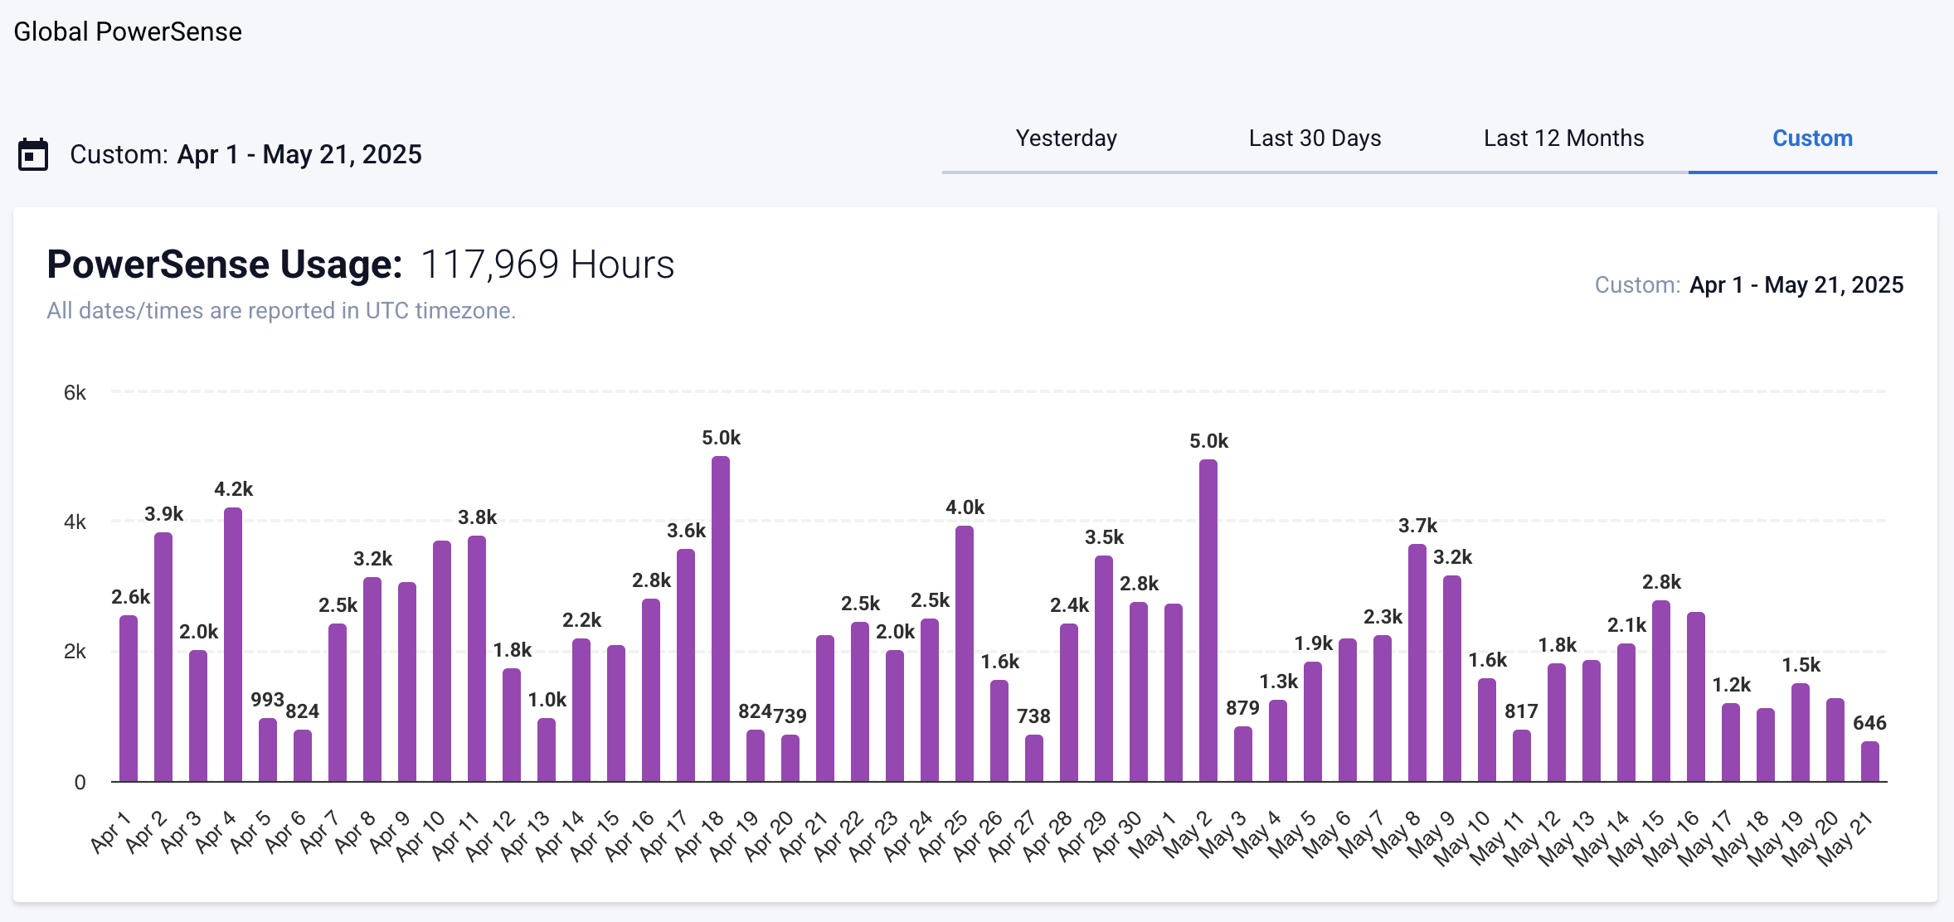View the Last 12 Months tab
Screen dimensions: 1954x922
click(x=1563, y=138)
